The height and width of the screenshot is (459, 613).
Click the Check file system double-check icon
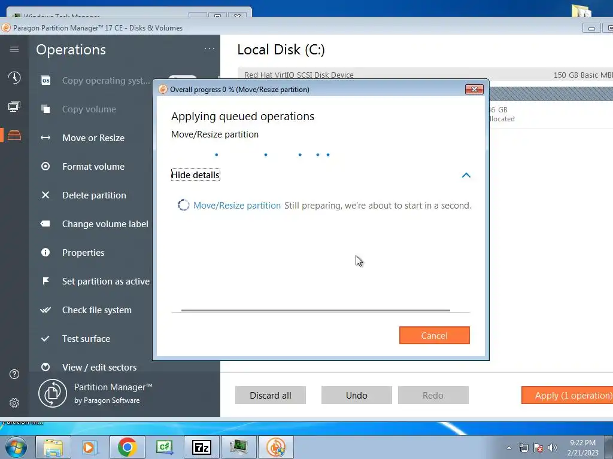[45, 310]
